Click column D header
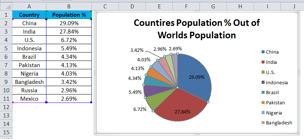Viewport: 304px width, 139px height. coord(132,7)
